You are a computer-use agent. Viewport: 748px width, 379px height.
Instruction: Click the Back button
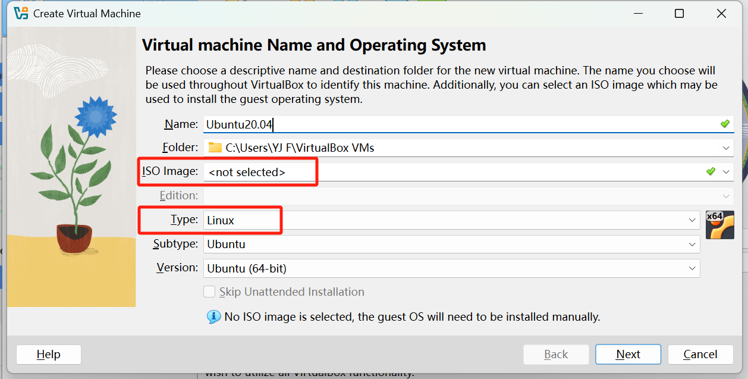tap(555, 355)
